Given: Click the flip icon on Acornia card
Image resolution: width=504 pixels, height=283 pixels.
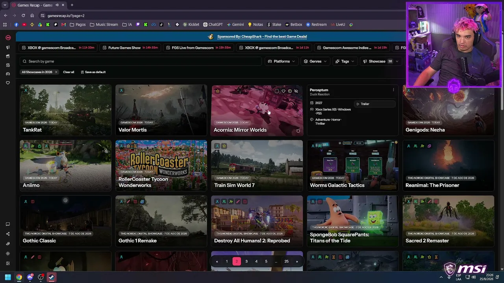Looking at the screenshot, I should pyautogui.click(x=298, y=131).
